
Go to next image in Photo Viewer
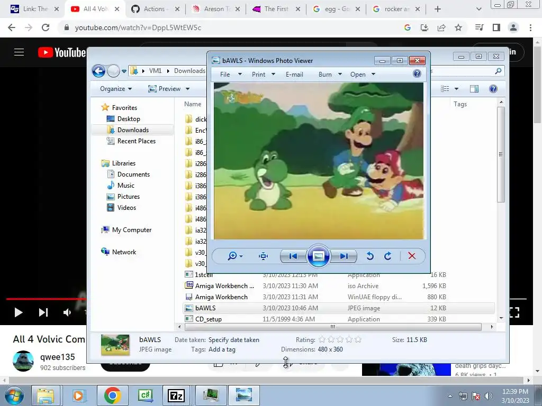pyautogui.click(x=344, y=256)
